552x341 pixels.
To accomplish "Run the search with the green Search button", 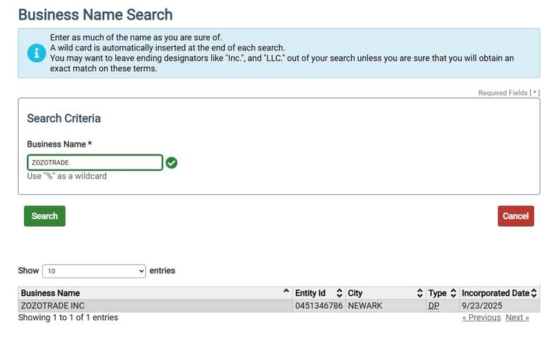I will tap(45, 216).
